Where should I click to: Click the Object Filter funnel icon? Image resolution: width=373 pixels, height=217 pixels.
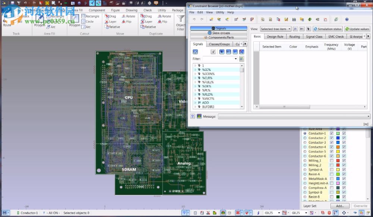pos(181,19)
